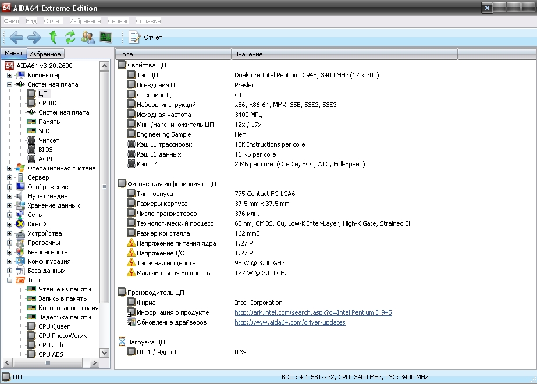Open the Избранное menu in menu bar
The width and height of the screenshot is (537, 384).
(x=85, y=21)
